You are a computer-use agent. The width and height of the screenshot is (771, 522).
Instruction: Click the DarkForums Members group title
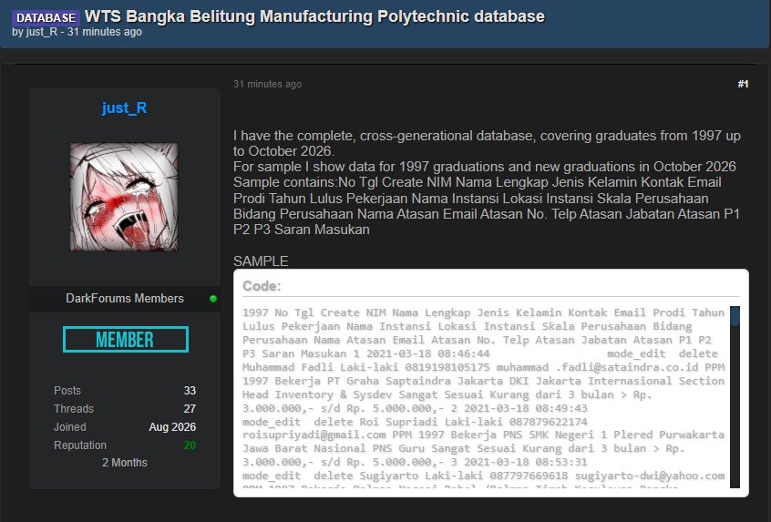tap(125, 299)
